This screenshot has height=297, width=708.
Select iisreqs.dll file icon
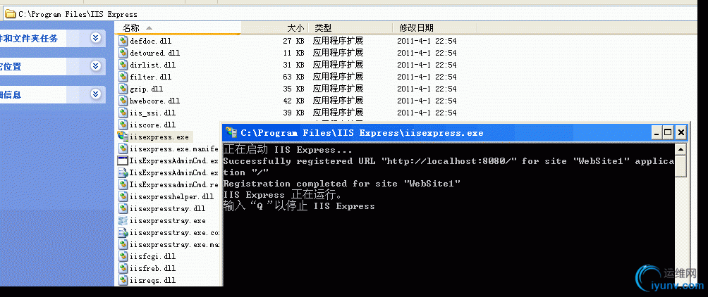[123, 280]
